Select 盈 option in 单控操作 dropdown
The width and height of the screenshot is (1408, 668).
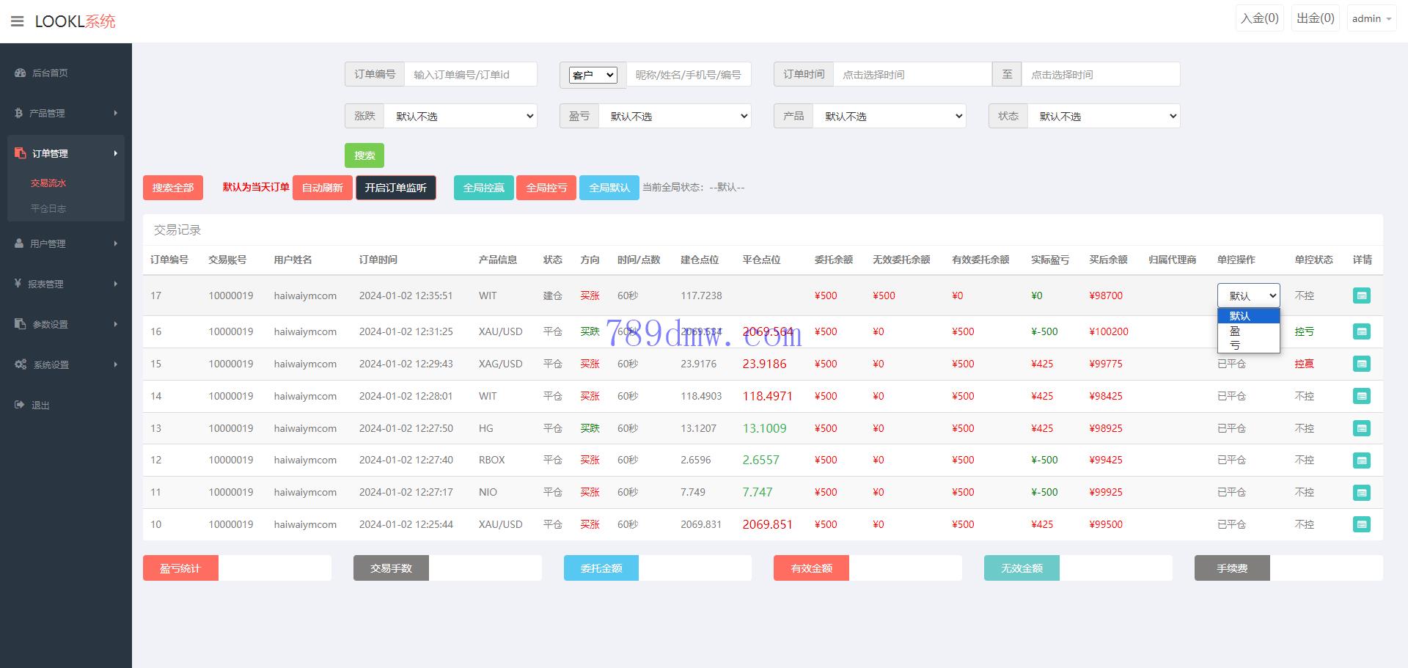point(1236,331)
